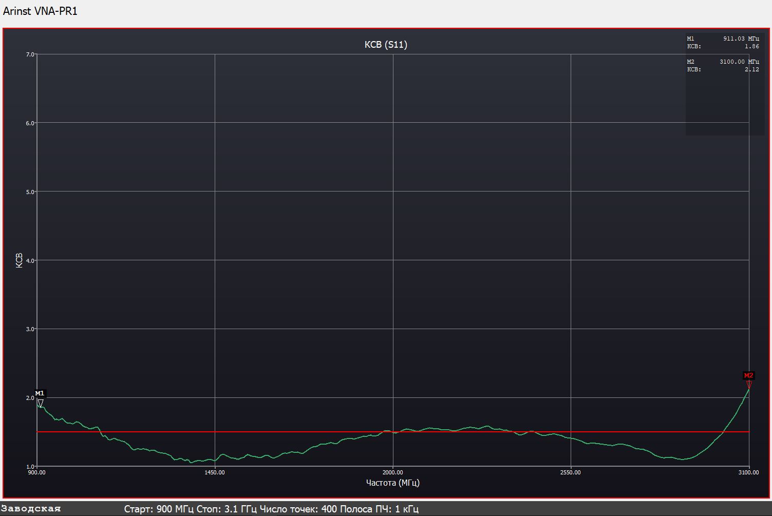Click the "Старт: 900 МГц" status entry
Screen dimensions: 772x516
pos(159,509)
